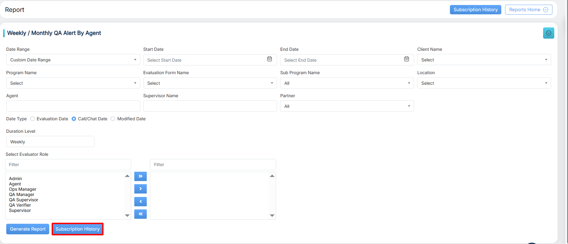
Task: Open the Client Name dropdown
Action: [x=484, y=60]
